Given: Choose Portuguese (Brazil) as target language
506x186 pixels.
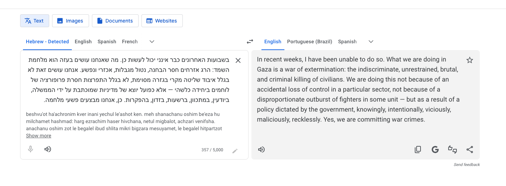Looking at the screenshot, I should point(310,41).
